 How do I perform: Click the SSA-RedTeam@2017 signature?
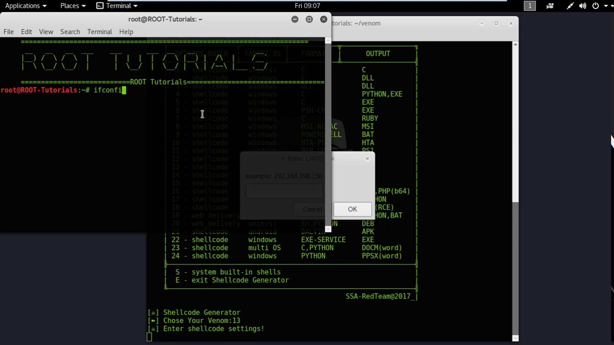coord(379,297)
